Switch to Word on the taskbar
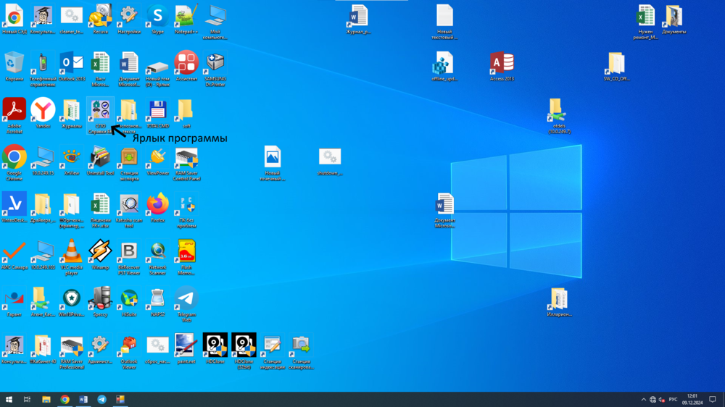 pos(83,399)
